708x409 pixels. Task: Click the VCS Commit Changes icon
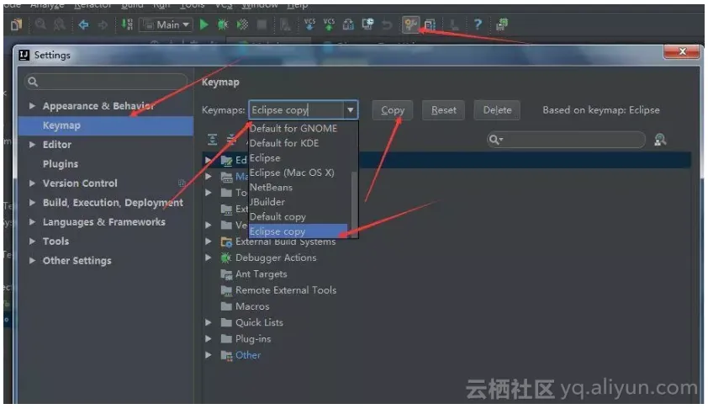[329, 24]
